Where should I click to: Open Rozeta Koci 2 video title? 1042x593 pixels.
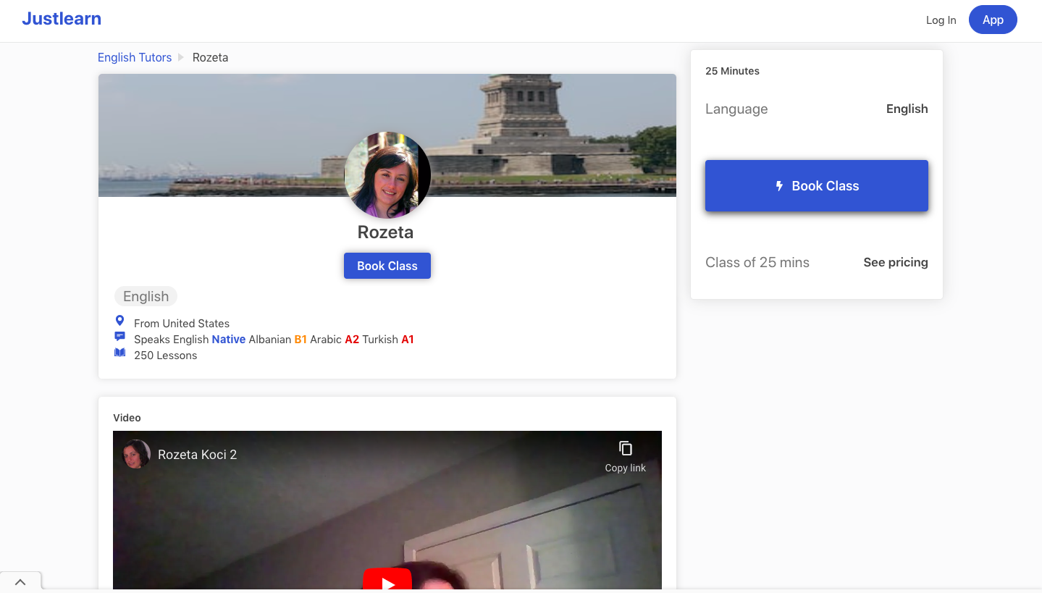pyautogui.click(x=197, y=455)
